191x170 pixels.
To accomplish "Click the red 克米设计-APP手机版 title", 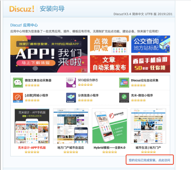I will point(32,148).
